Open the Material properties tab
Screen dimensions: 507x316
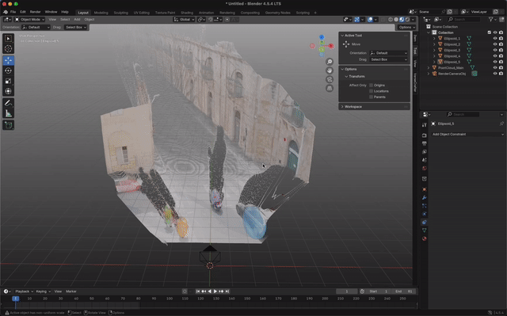(425, 238)
